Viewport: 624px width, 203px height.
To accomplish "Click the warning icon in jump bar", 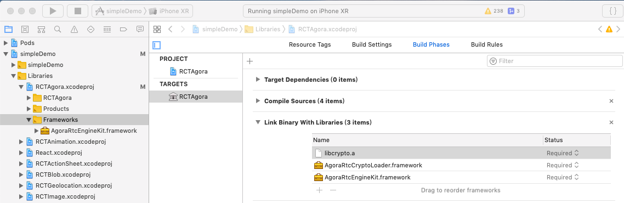I will (609, 29).
